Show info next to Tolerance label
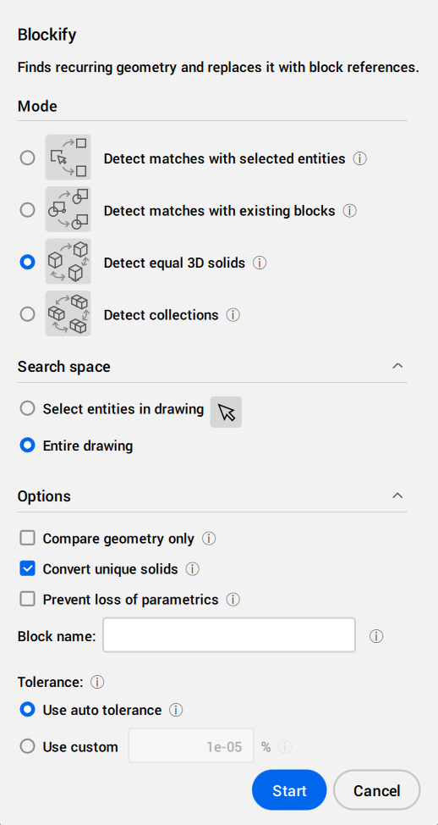The image size is (438, 825). coord(97,683)
